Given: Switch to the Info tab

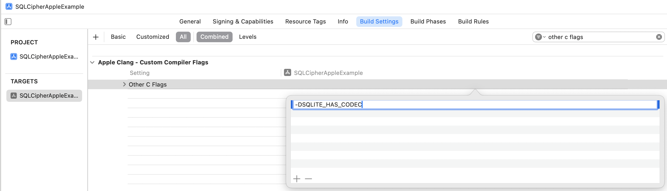Looking at the screenshot, I should 343,22.
